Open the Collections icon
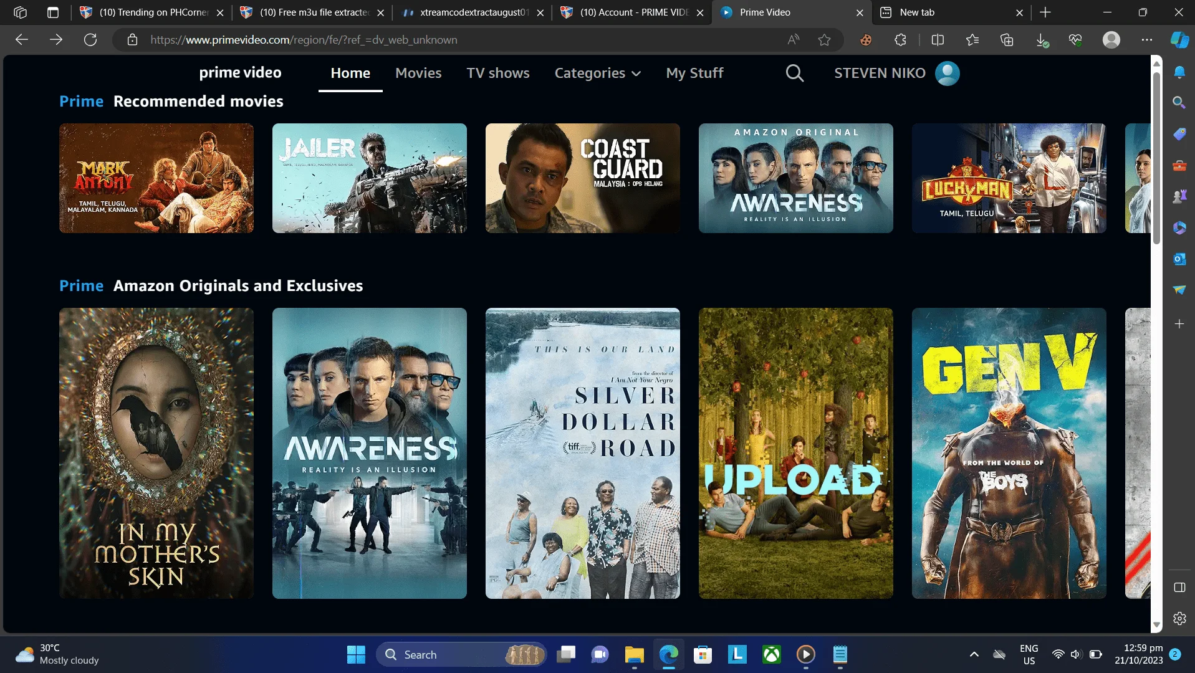 point(1007,40)
